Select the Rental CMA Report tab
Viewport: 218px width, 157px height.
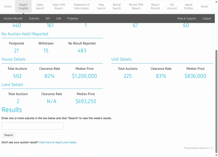136,7
